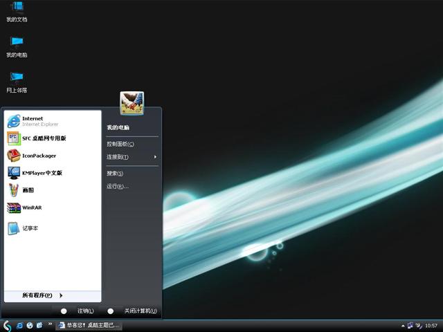Click the 我的电脑 desktop icon

17,46
